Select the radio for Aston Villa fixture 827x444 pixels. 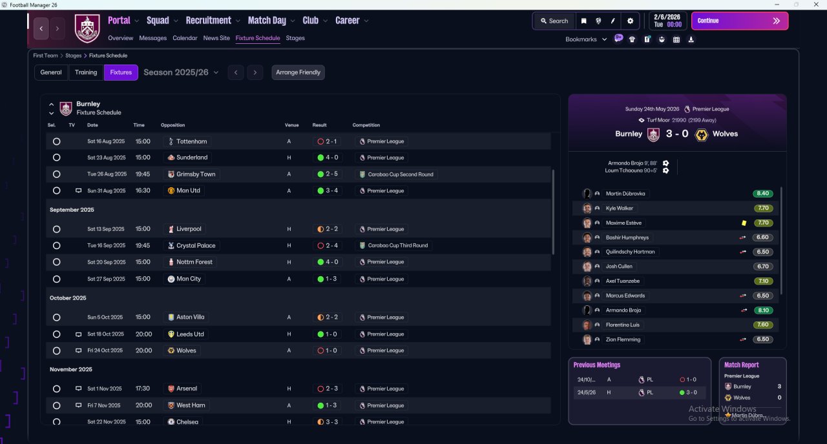(x=56, y=318)
